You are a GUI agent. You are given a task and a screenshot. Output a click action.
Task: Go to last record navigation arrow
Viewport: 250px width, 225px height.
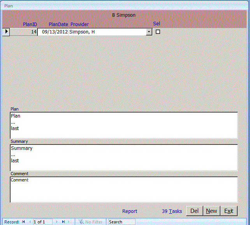coord(63,221)
